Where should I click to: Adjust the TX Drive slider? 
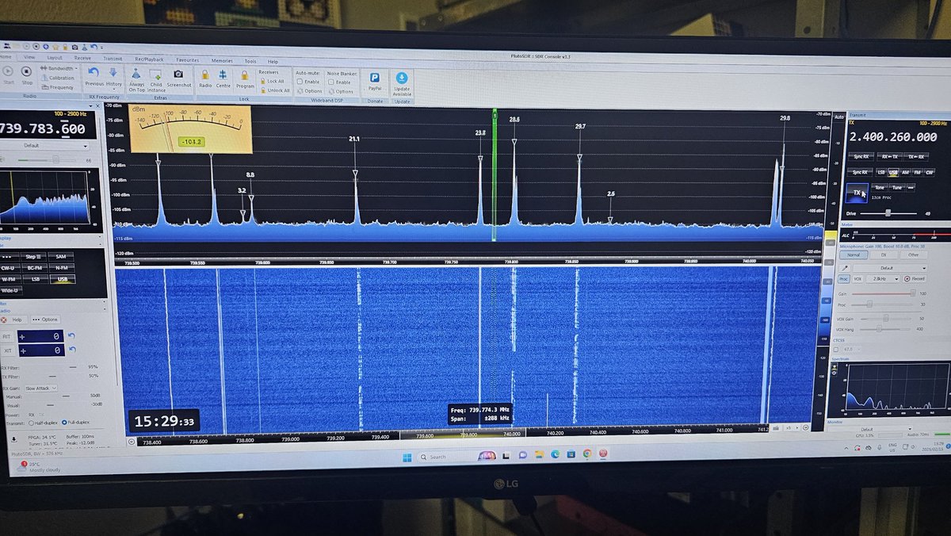tap(888, 213)
